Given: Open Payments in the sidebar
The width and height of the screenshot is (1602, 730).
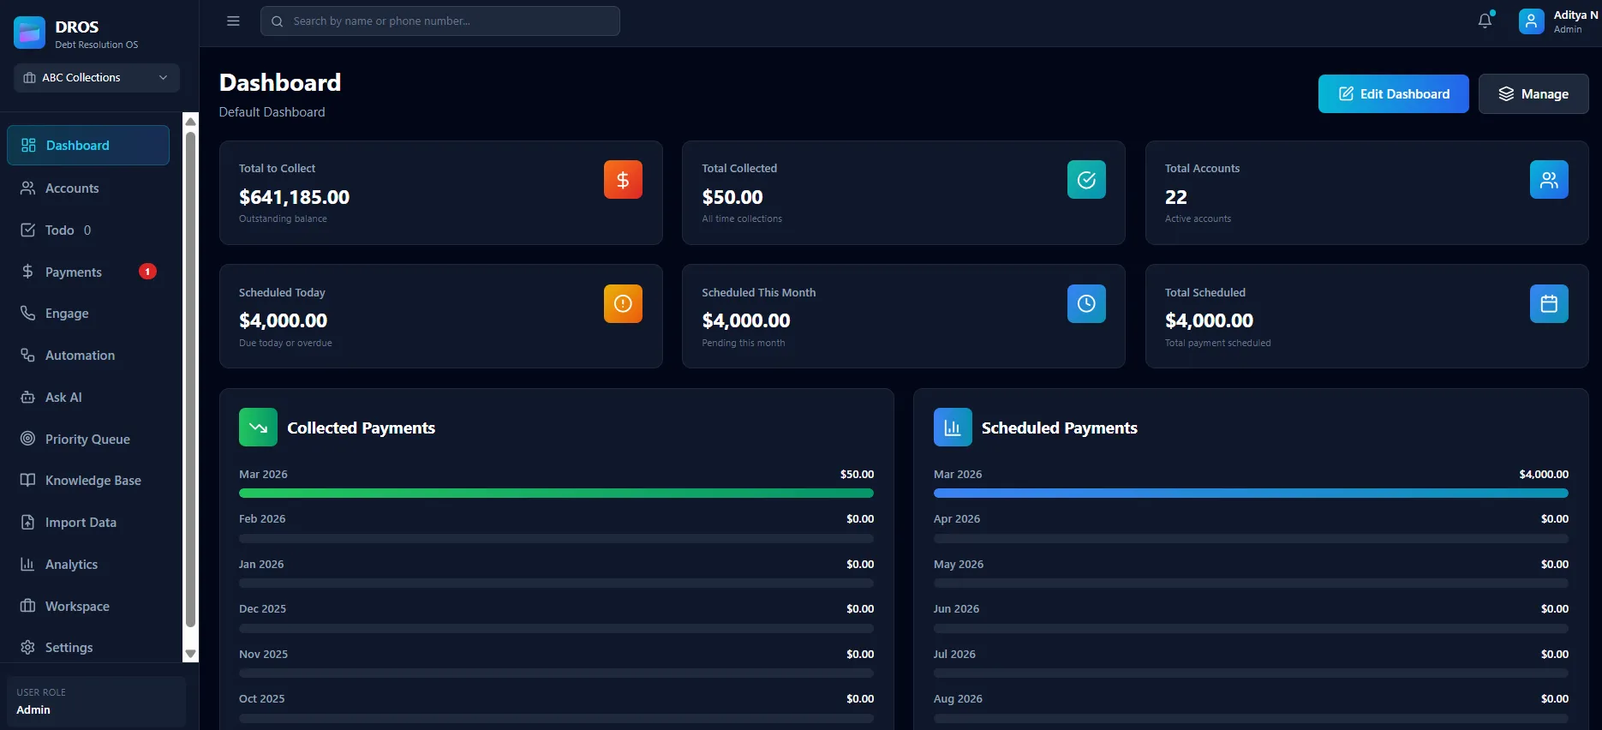Looking at the screenshot, I should (88, 272).
